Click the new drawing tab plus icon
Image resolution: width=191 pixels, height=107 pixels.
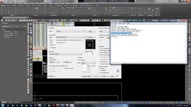31,18
